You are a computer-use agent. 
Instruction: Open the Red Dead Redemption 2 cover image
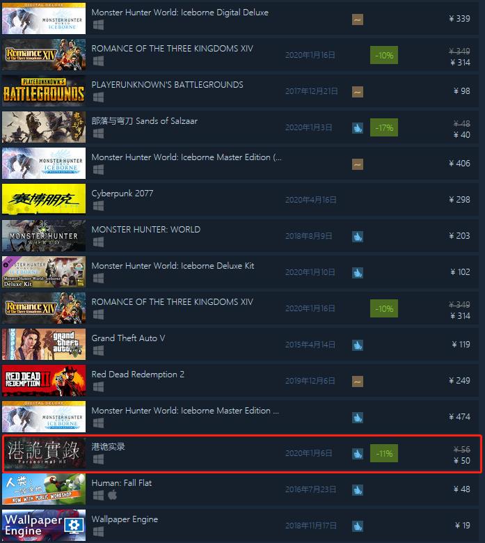(44, 380)
